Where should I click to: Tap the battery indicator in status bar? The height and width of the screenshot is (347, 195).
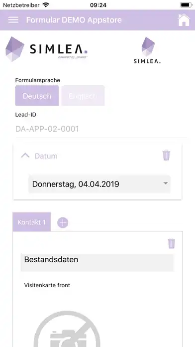[186, 5]
